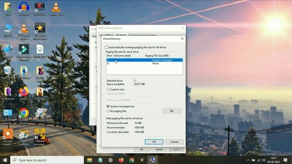The image size is (292, 164).
Task: Click the Windows Start button
Action: click(5, 160)
